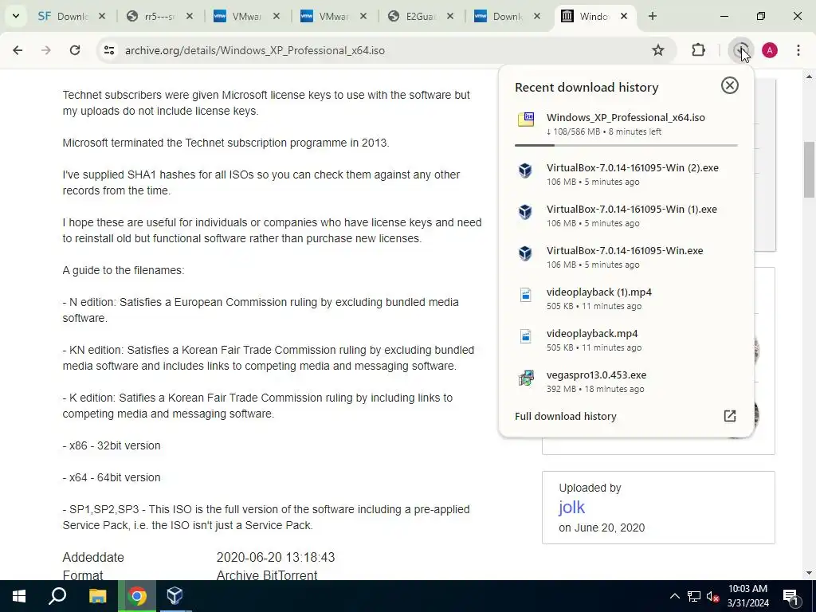The width and height of the screenshot is (816, 612).
Task: Click "on June 20, 2020" upload date text
Action: 602,528
